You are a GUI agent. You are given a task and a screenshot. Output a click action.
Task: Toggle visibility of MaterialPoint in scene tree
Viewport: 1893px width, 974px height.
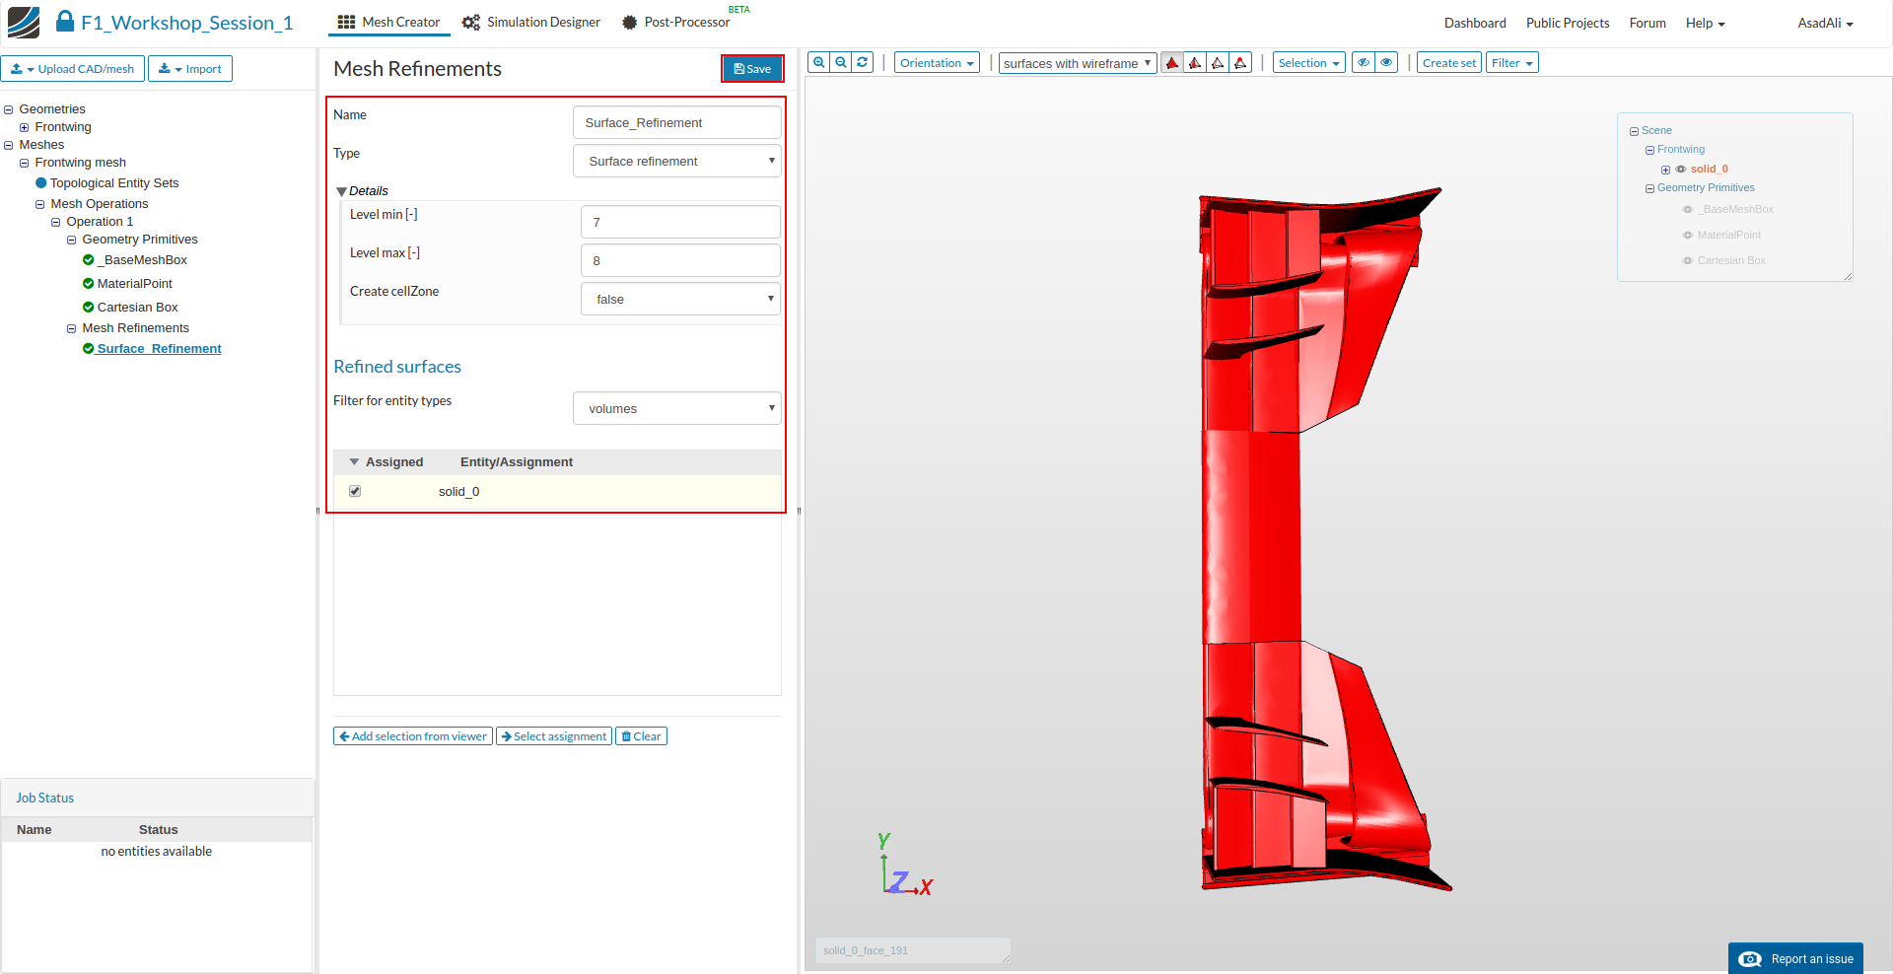(x=1688, y=235)
